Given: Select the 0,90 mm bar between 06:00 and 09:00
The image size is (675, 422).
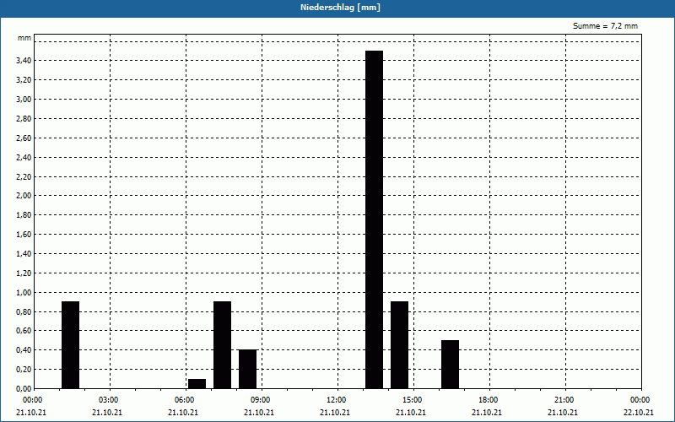Looking at the screenshot, I should [222, 345].
